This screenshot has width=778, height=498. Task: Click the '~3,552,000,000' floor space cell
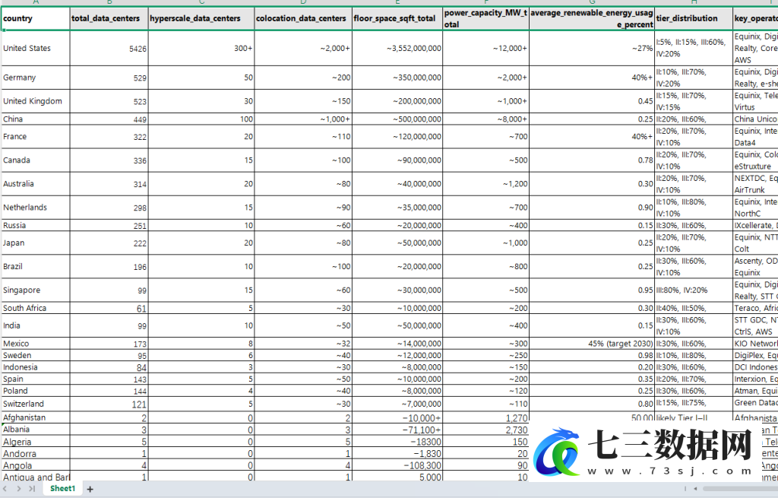tap(397, 48)
